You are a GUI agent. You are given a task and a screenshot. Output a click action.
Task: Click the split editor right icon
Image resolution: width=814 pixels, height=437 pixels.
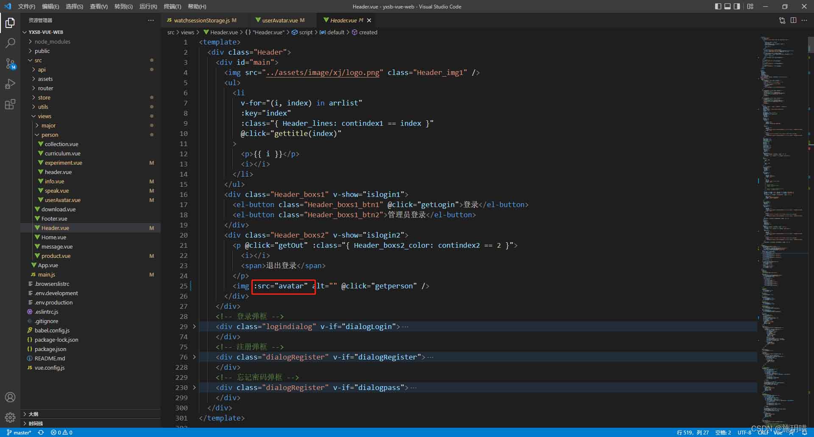point(793,20)
